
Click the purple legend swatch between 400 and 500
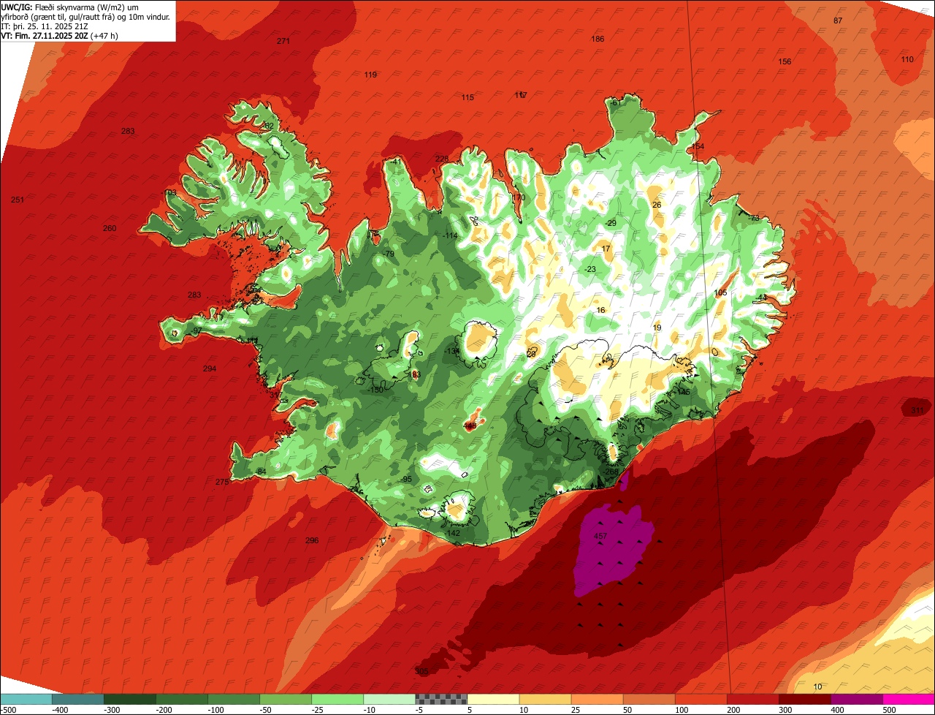(857, 698)
